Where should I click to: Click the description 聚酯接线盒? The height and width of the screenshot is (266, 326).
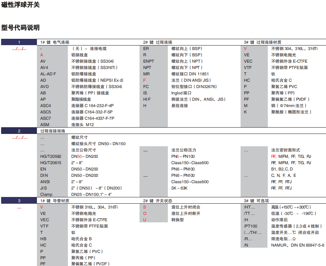tap(81, 99)
